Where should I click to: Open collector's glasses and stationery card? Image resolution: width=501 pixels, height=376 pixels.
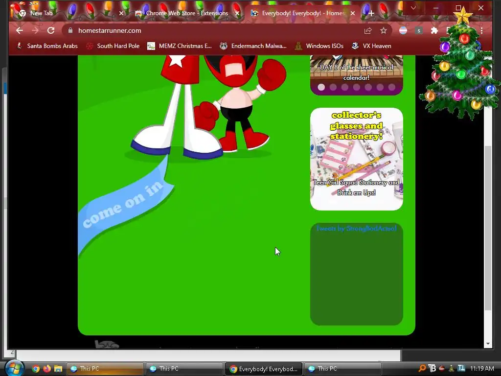tap(357, 159)
